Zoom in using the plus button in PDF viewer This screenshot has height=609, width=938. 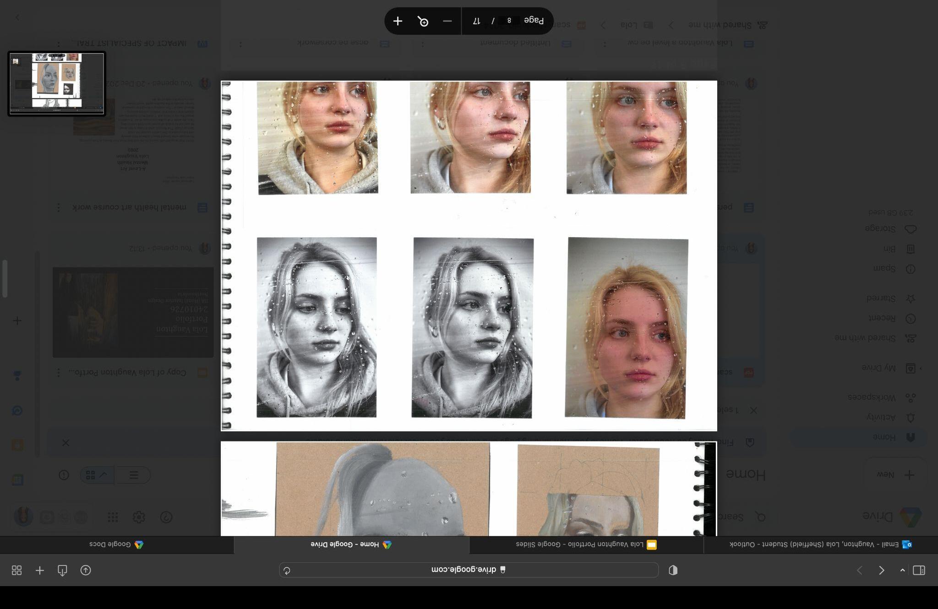click(398, 21)
